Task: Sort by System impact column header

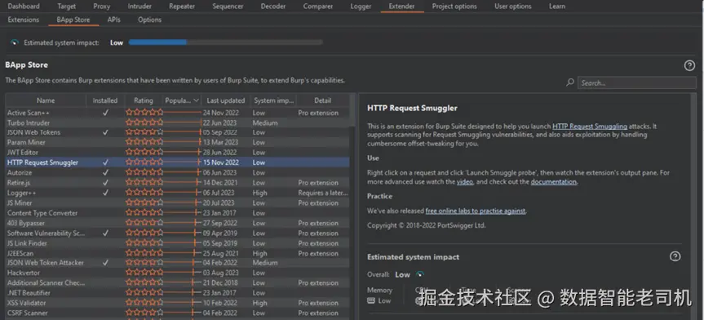Action: [273, 100]
